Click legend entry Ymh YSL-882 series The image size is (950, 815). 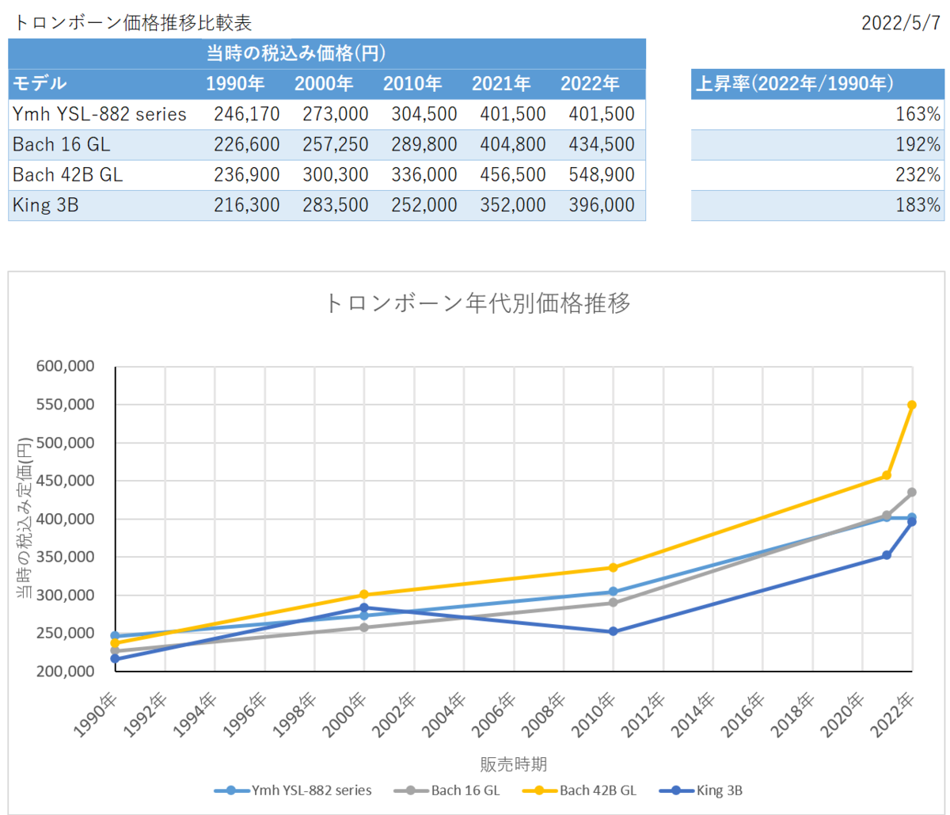tap(294, 790)
